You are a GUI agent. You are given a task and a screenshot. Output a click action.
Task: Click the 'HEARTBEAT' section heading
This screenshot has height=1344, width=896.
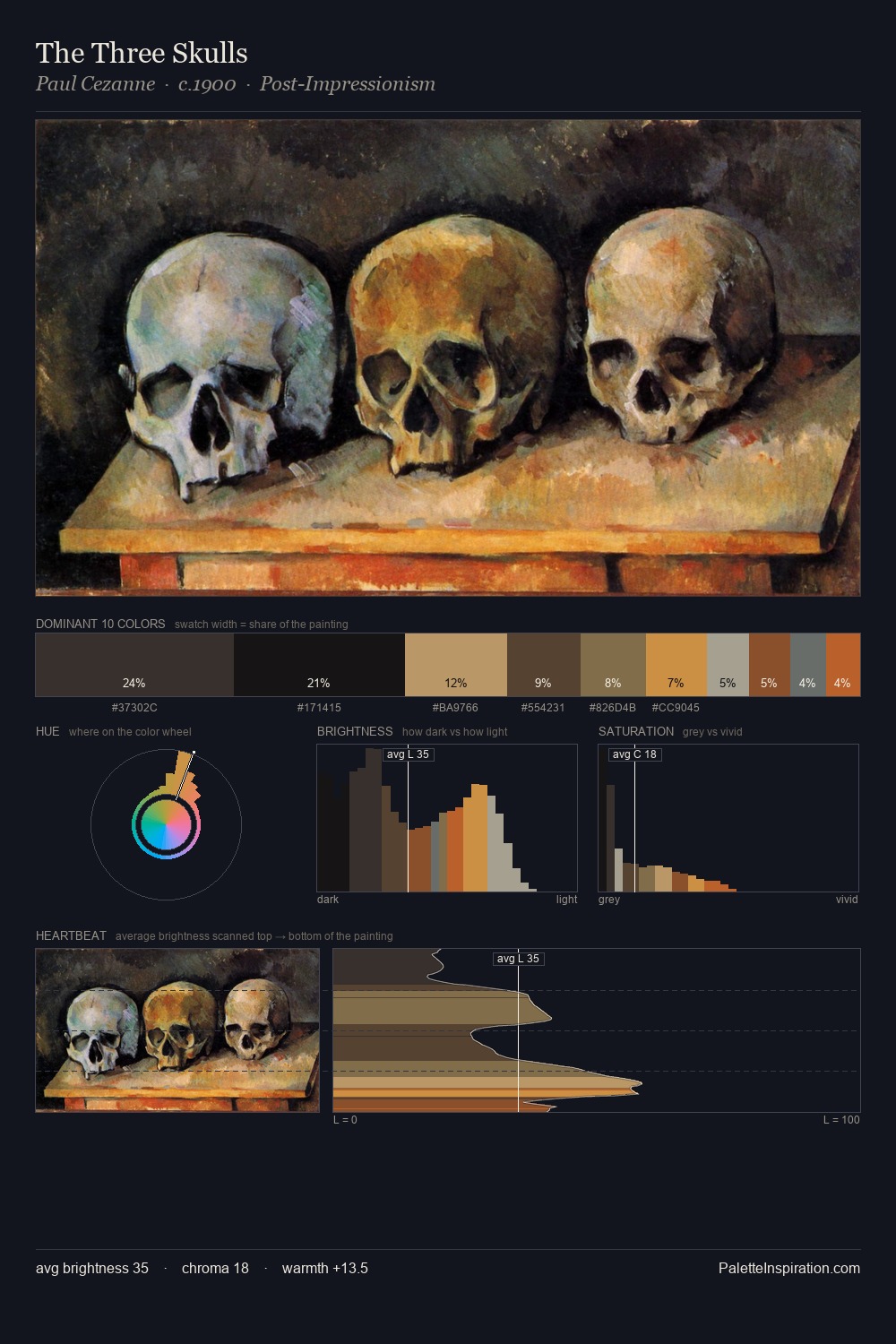pyautogui.click(x=71, y=935)
